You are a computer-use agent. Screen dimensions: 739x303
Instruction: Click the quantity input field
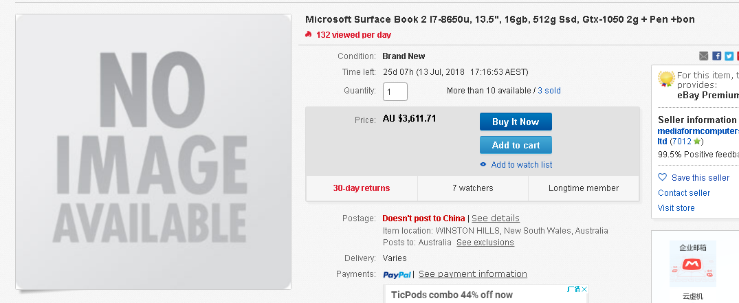pos(395,91)
